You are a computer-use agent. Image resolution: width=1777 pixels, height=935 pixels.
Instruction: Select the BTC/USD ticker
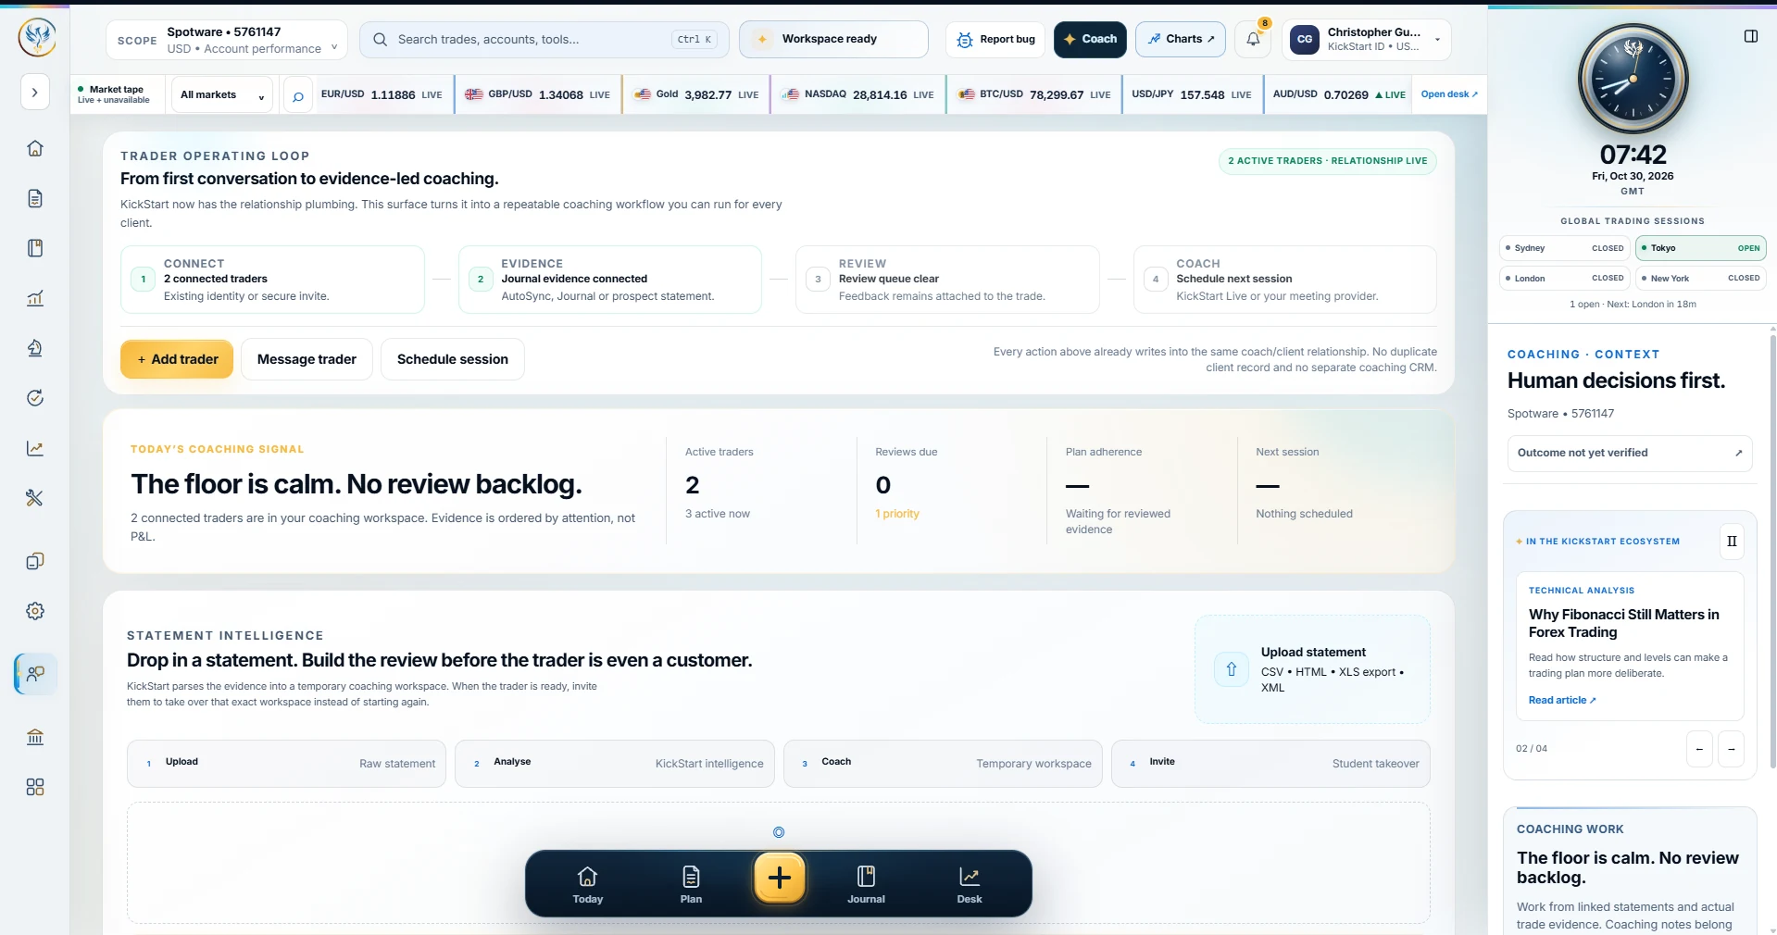1034,94
